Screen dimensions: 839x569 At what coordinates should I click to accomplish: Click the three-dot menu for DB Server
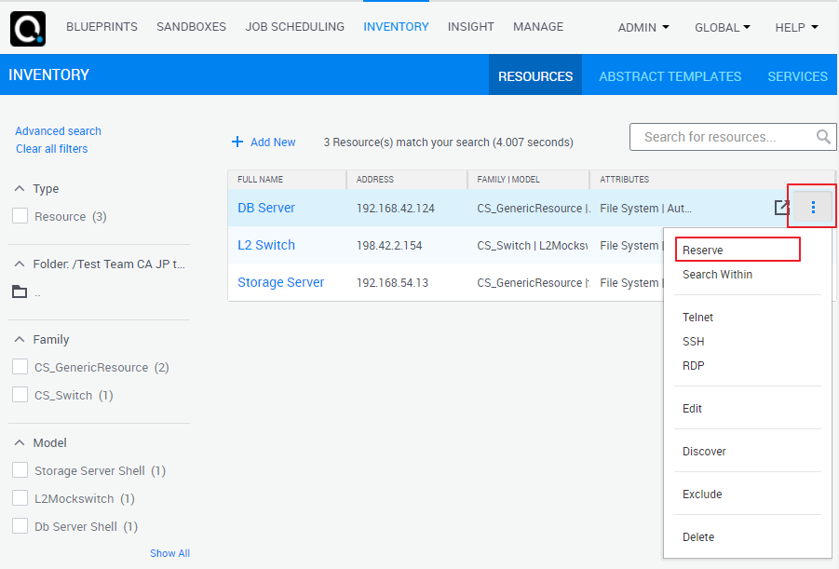[813, 208]
